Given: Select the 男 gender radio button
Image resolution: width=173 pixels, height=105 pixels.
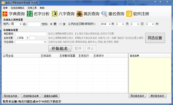Looking at the screenshot, I should [51, 24].
